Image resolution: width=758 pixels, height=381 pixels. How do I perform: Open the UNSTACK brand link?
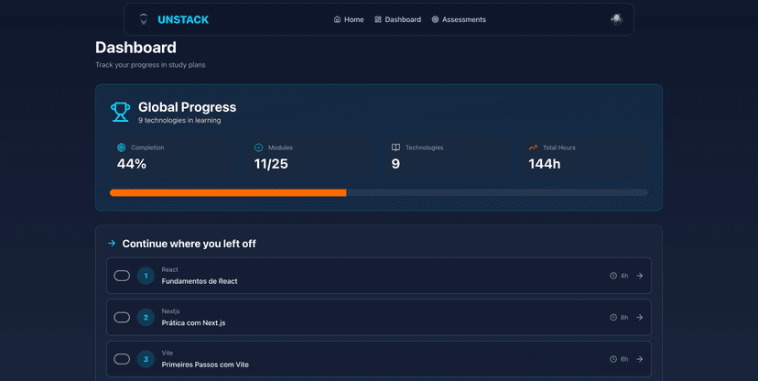(183, 20)
